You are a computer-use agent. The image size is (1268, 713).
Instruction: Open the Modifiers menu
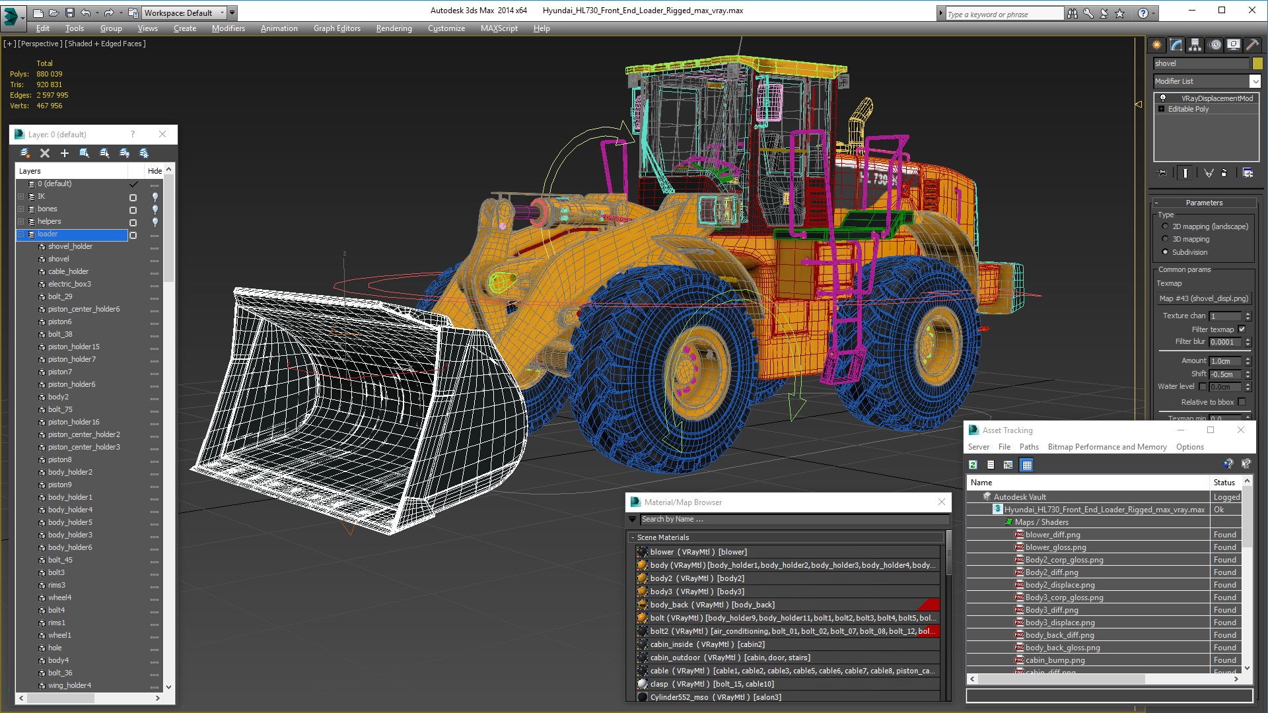(228, 28)
